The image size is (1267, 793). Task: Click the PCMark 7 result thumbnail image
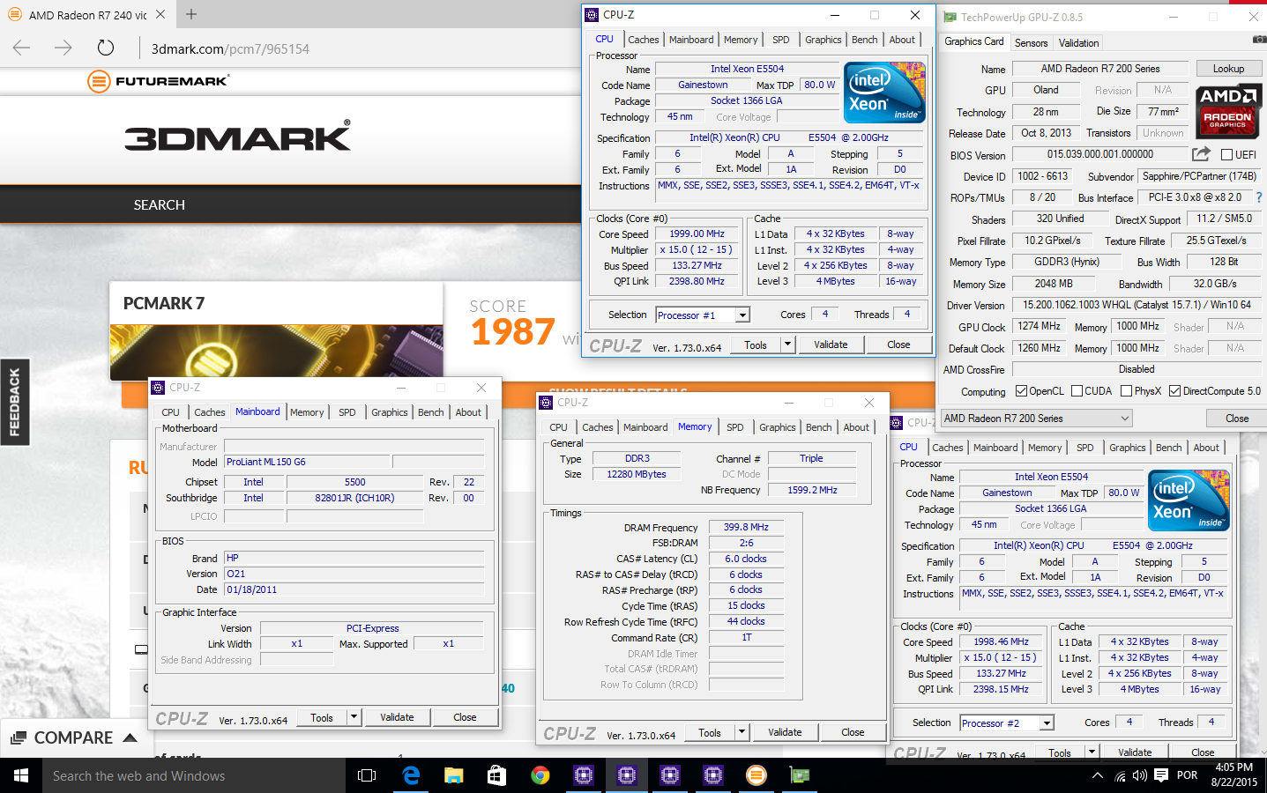[x=277, y=352]
